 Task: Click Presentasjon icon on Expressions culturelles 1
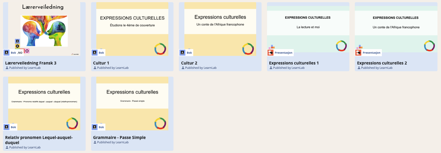pyautogui.click(x=270, y=53)
